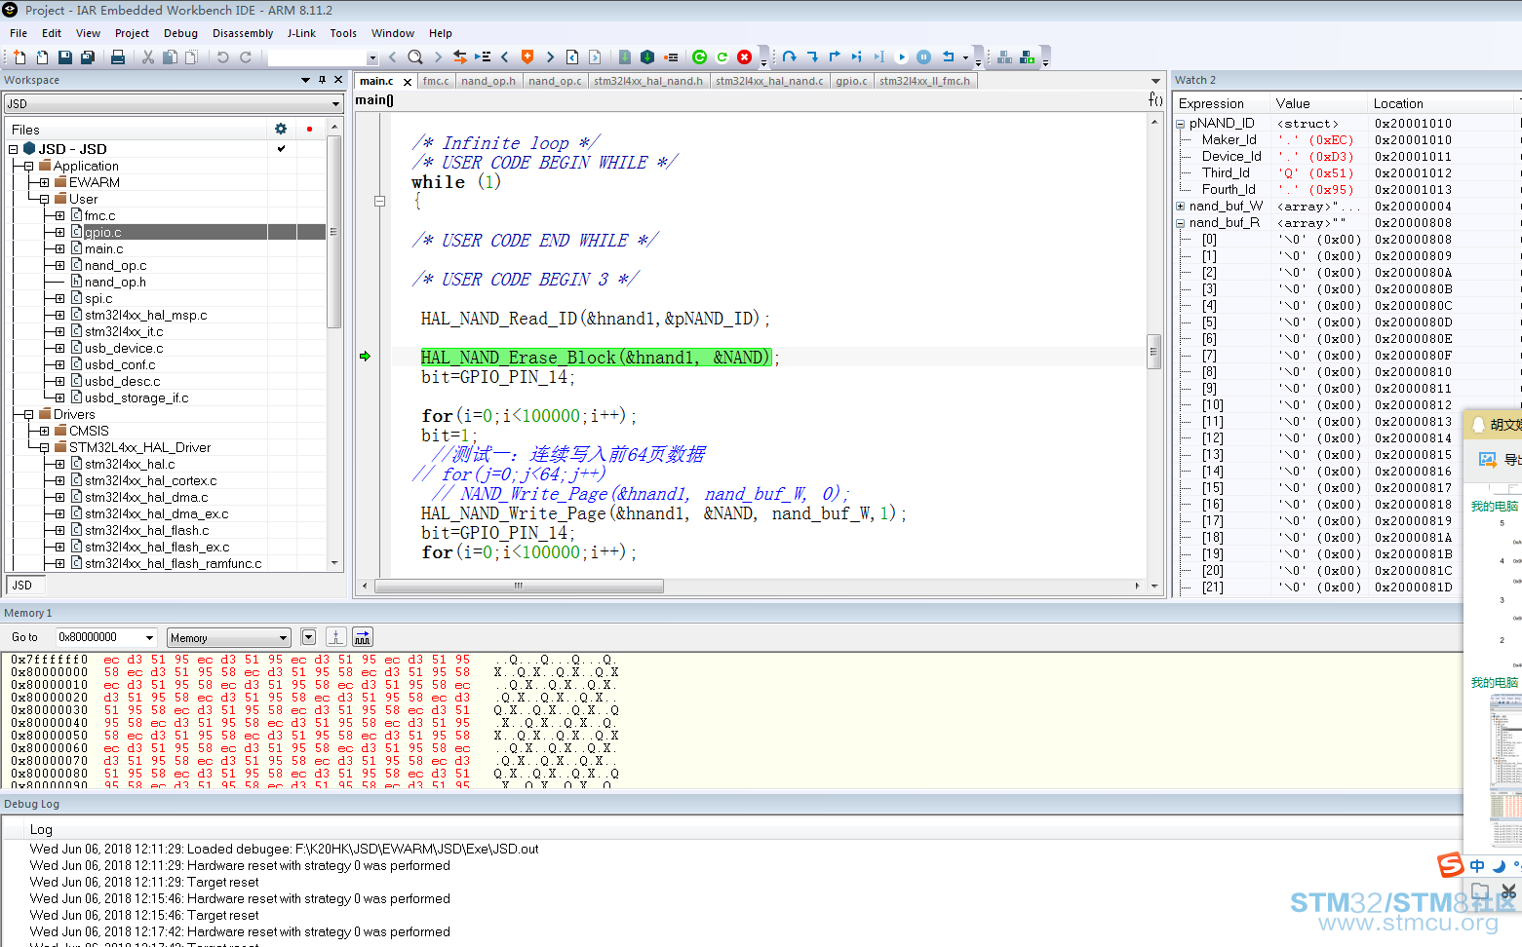Pin the Workspace panel
Image resolution: width=1522 pixels, height=947 pixels.
[x=323, y=80]
